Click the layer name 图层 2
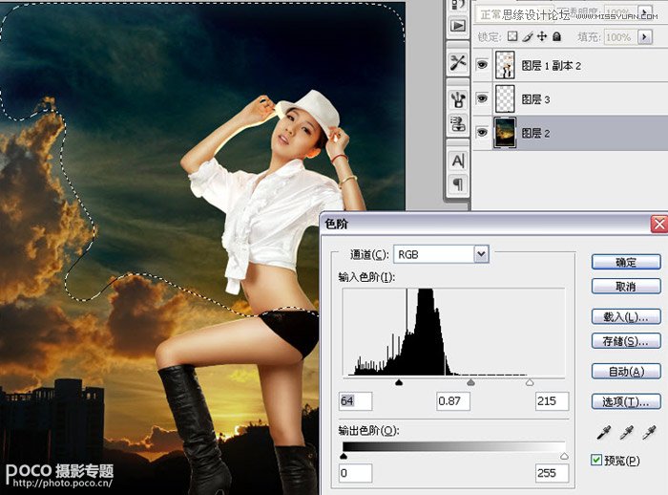The height and width of the screenshot is (495, 668). coord(535,133)
